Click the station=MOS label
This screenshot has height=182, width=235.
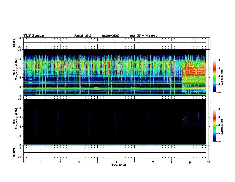coord(110,36)
